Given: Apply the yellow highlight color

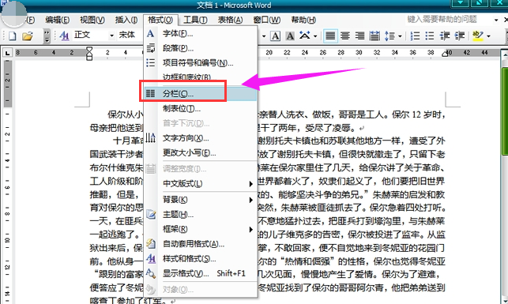Looking at the screenshot, I should 478,36.
